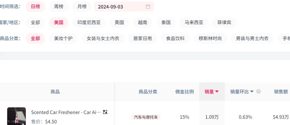Select 美妆个护 product category
This screenshot has width=290, height=125.
(x=63, y=38)
